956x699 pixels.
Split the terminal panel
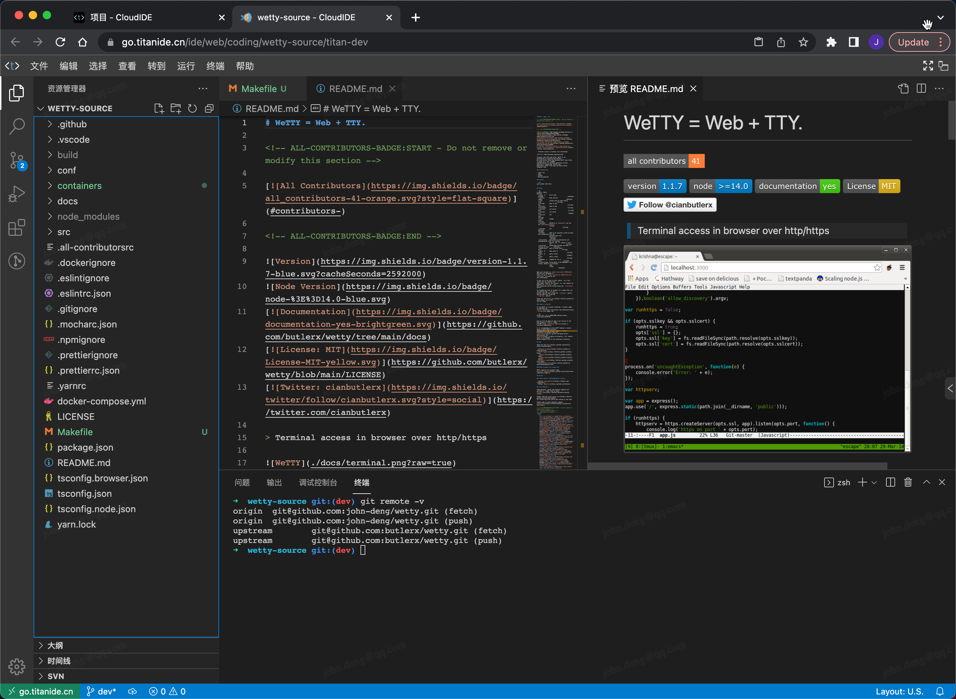point(891,482)
